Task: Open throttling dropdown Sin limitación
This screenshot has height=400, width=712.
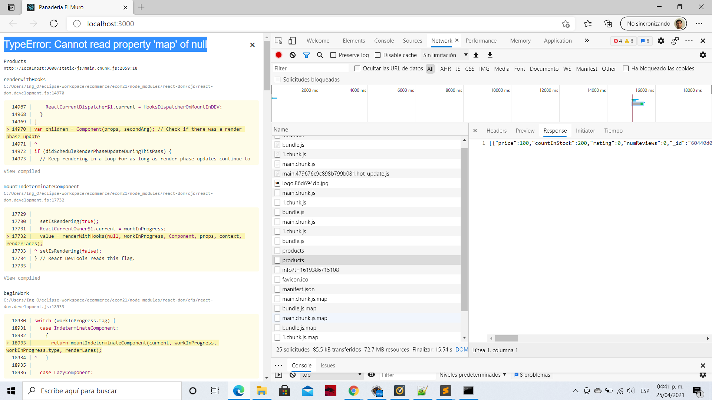Action: click(x=445, y=55)
